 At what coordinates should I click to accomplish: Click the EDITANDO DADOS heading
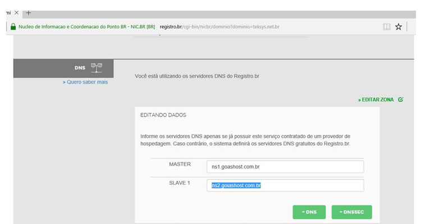pos(163,115)
